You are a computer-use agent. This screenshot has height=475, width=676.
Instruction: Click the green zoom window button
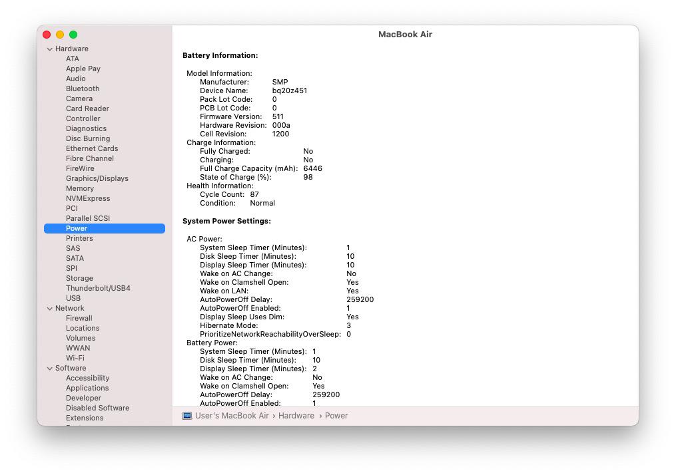pos(73,35)
